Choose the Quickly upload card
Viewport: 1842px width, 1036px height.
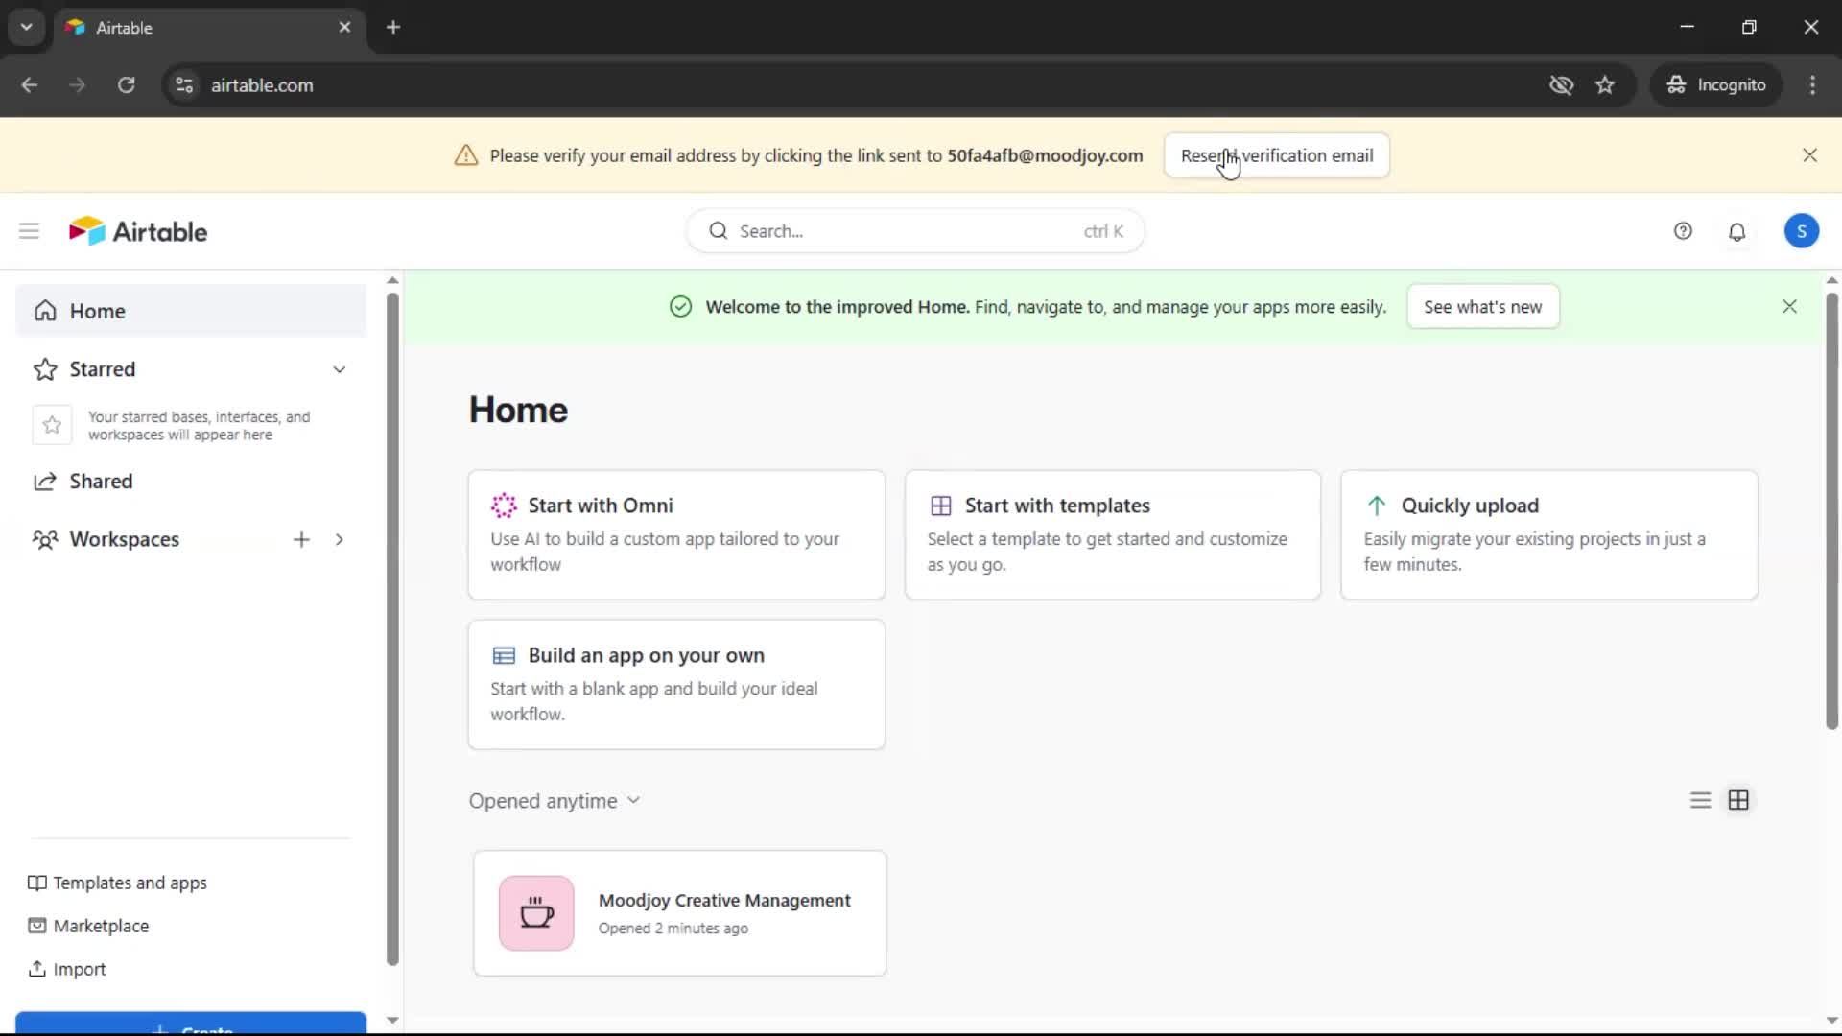pos(1549,535)
